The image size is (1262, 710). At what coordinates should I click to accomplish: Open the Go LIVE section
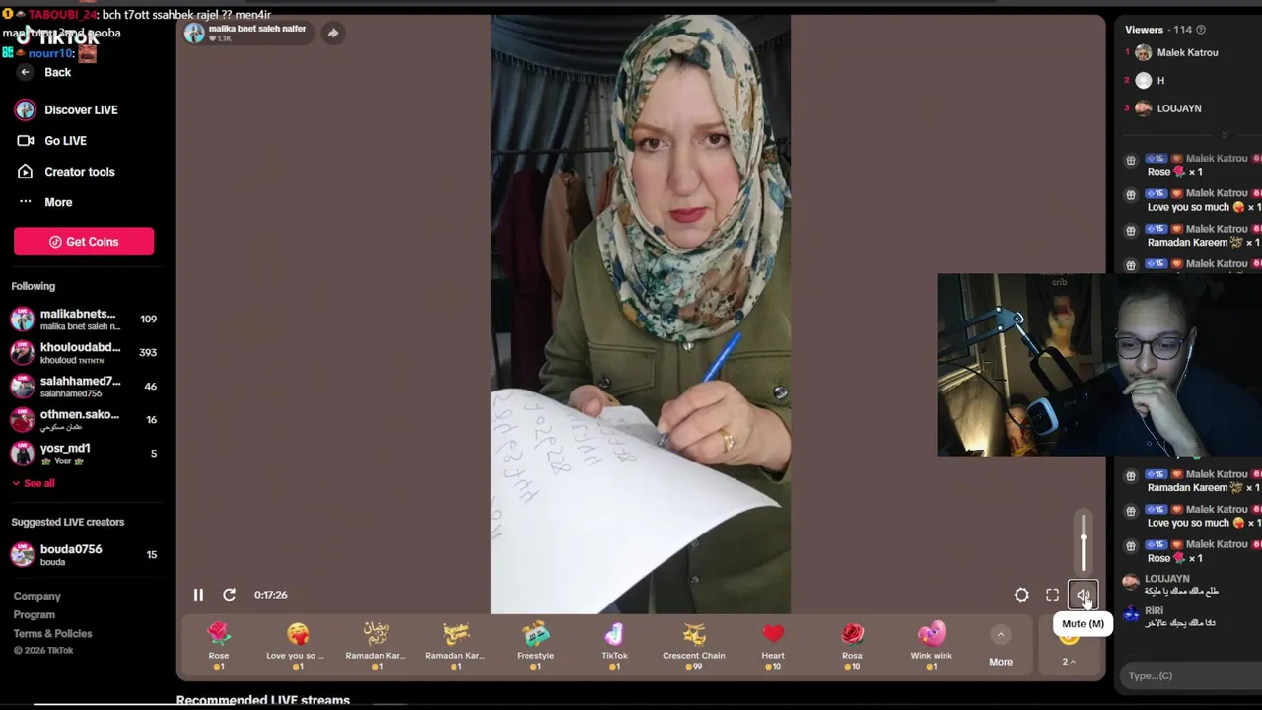point(52,141)
